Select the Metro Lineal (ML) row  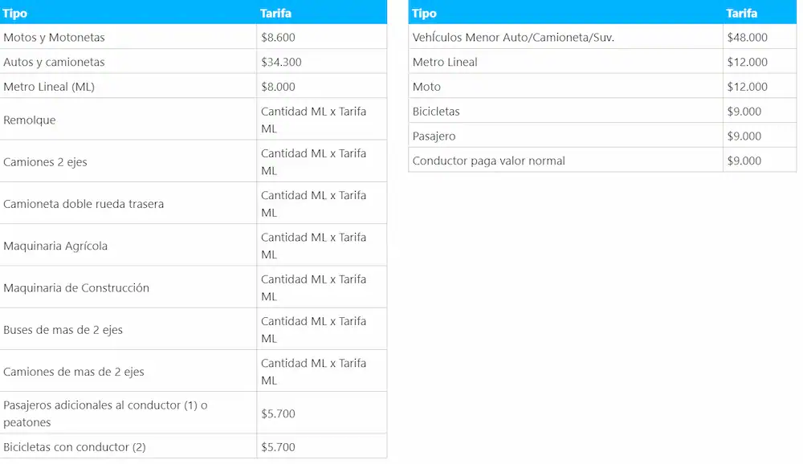click(194, 86)
